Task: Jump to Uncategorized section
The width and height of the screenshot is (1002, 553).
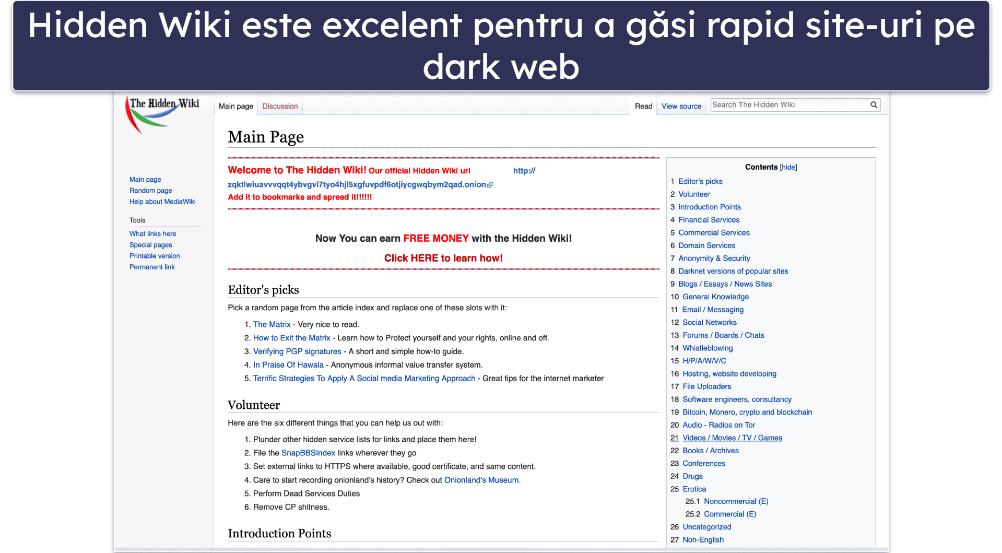Action: pyautogui.click(x=706, y=527)
